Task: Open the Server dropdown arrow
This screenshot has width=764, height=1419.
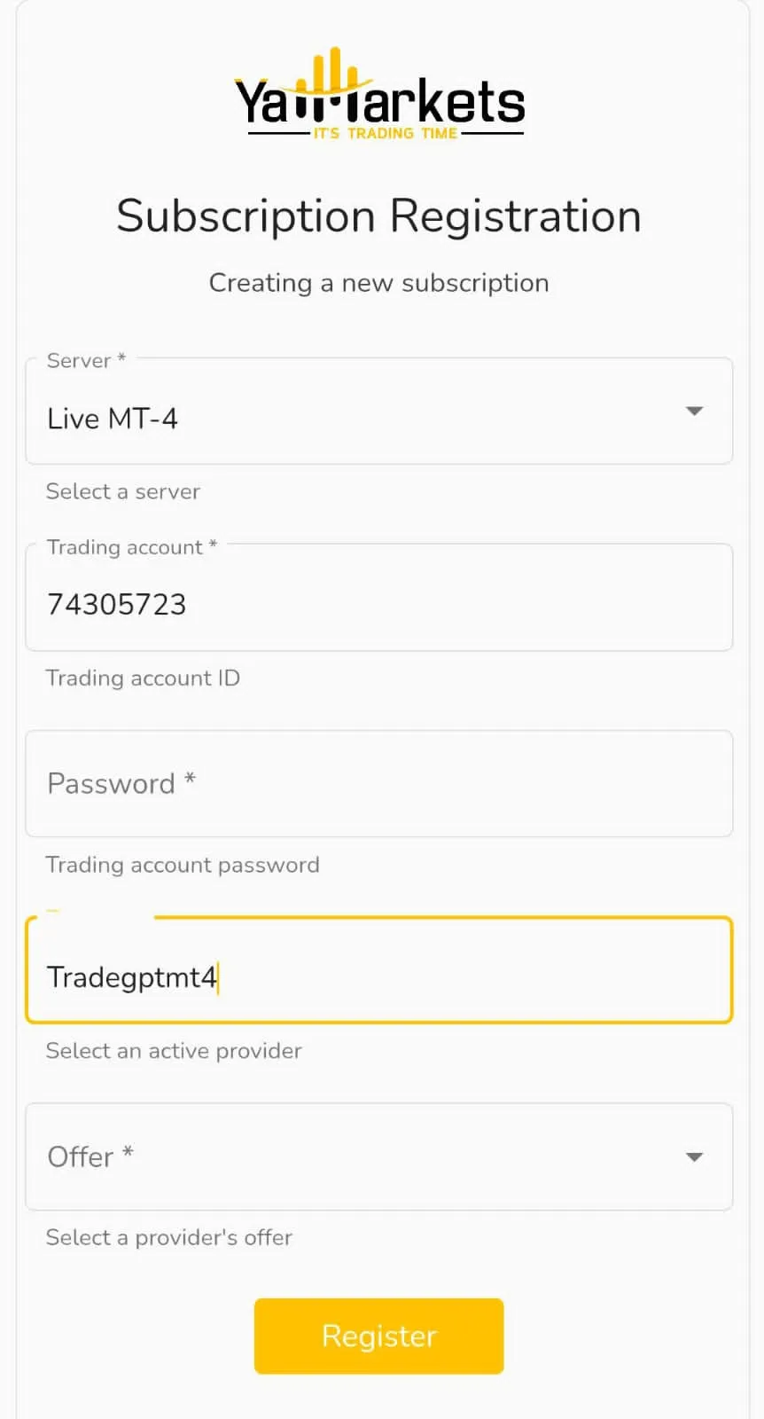Action: tap(695, 411)
